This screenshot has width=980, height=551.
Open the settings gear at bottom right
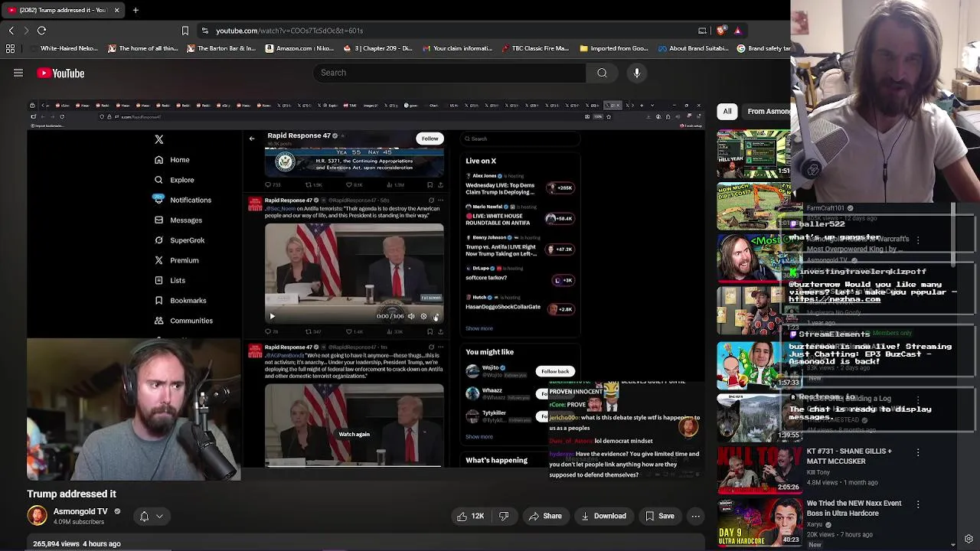(x=969, y=539)
